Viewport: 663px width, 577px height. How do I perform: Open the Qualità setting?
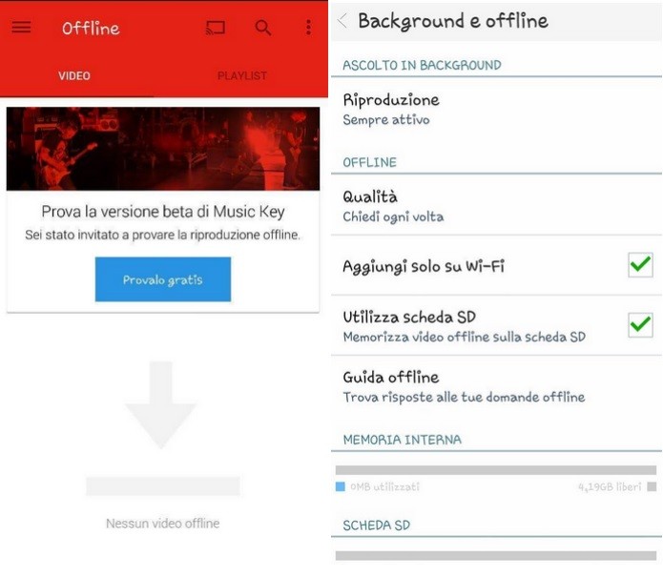(x=496, y=206)
